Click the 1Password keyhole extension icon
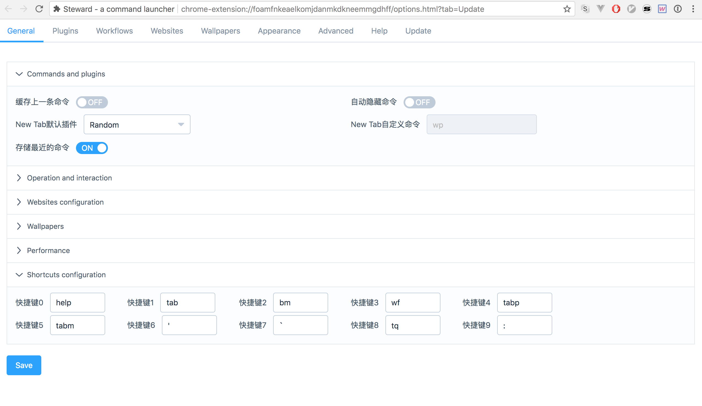This screenshot has height=406, width=702. [x=677, y=9]
